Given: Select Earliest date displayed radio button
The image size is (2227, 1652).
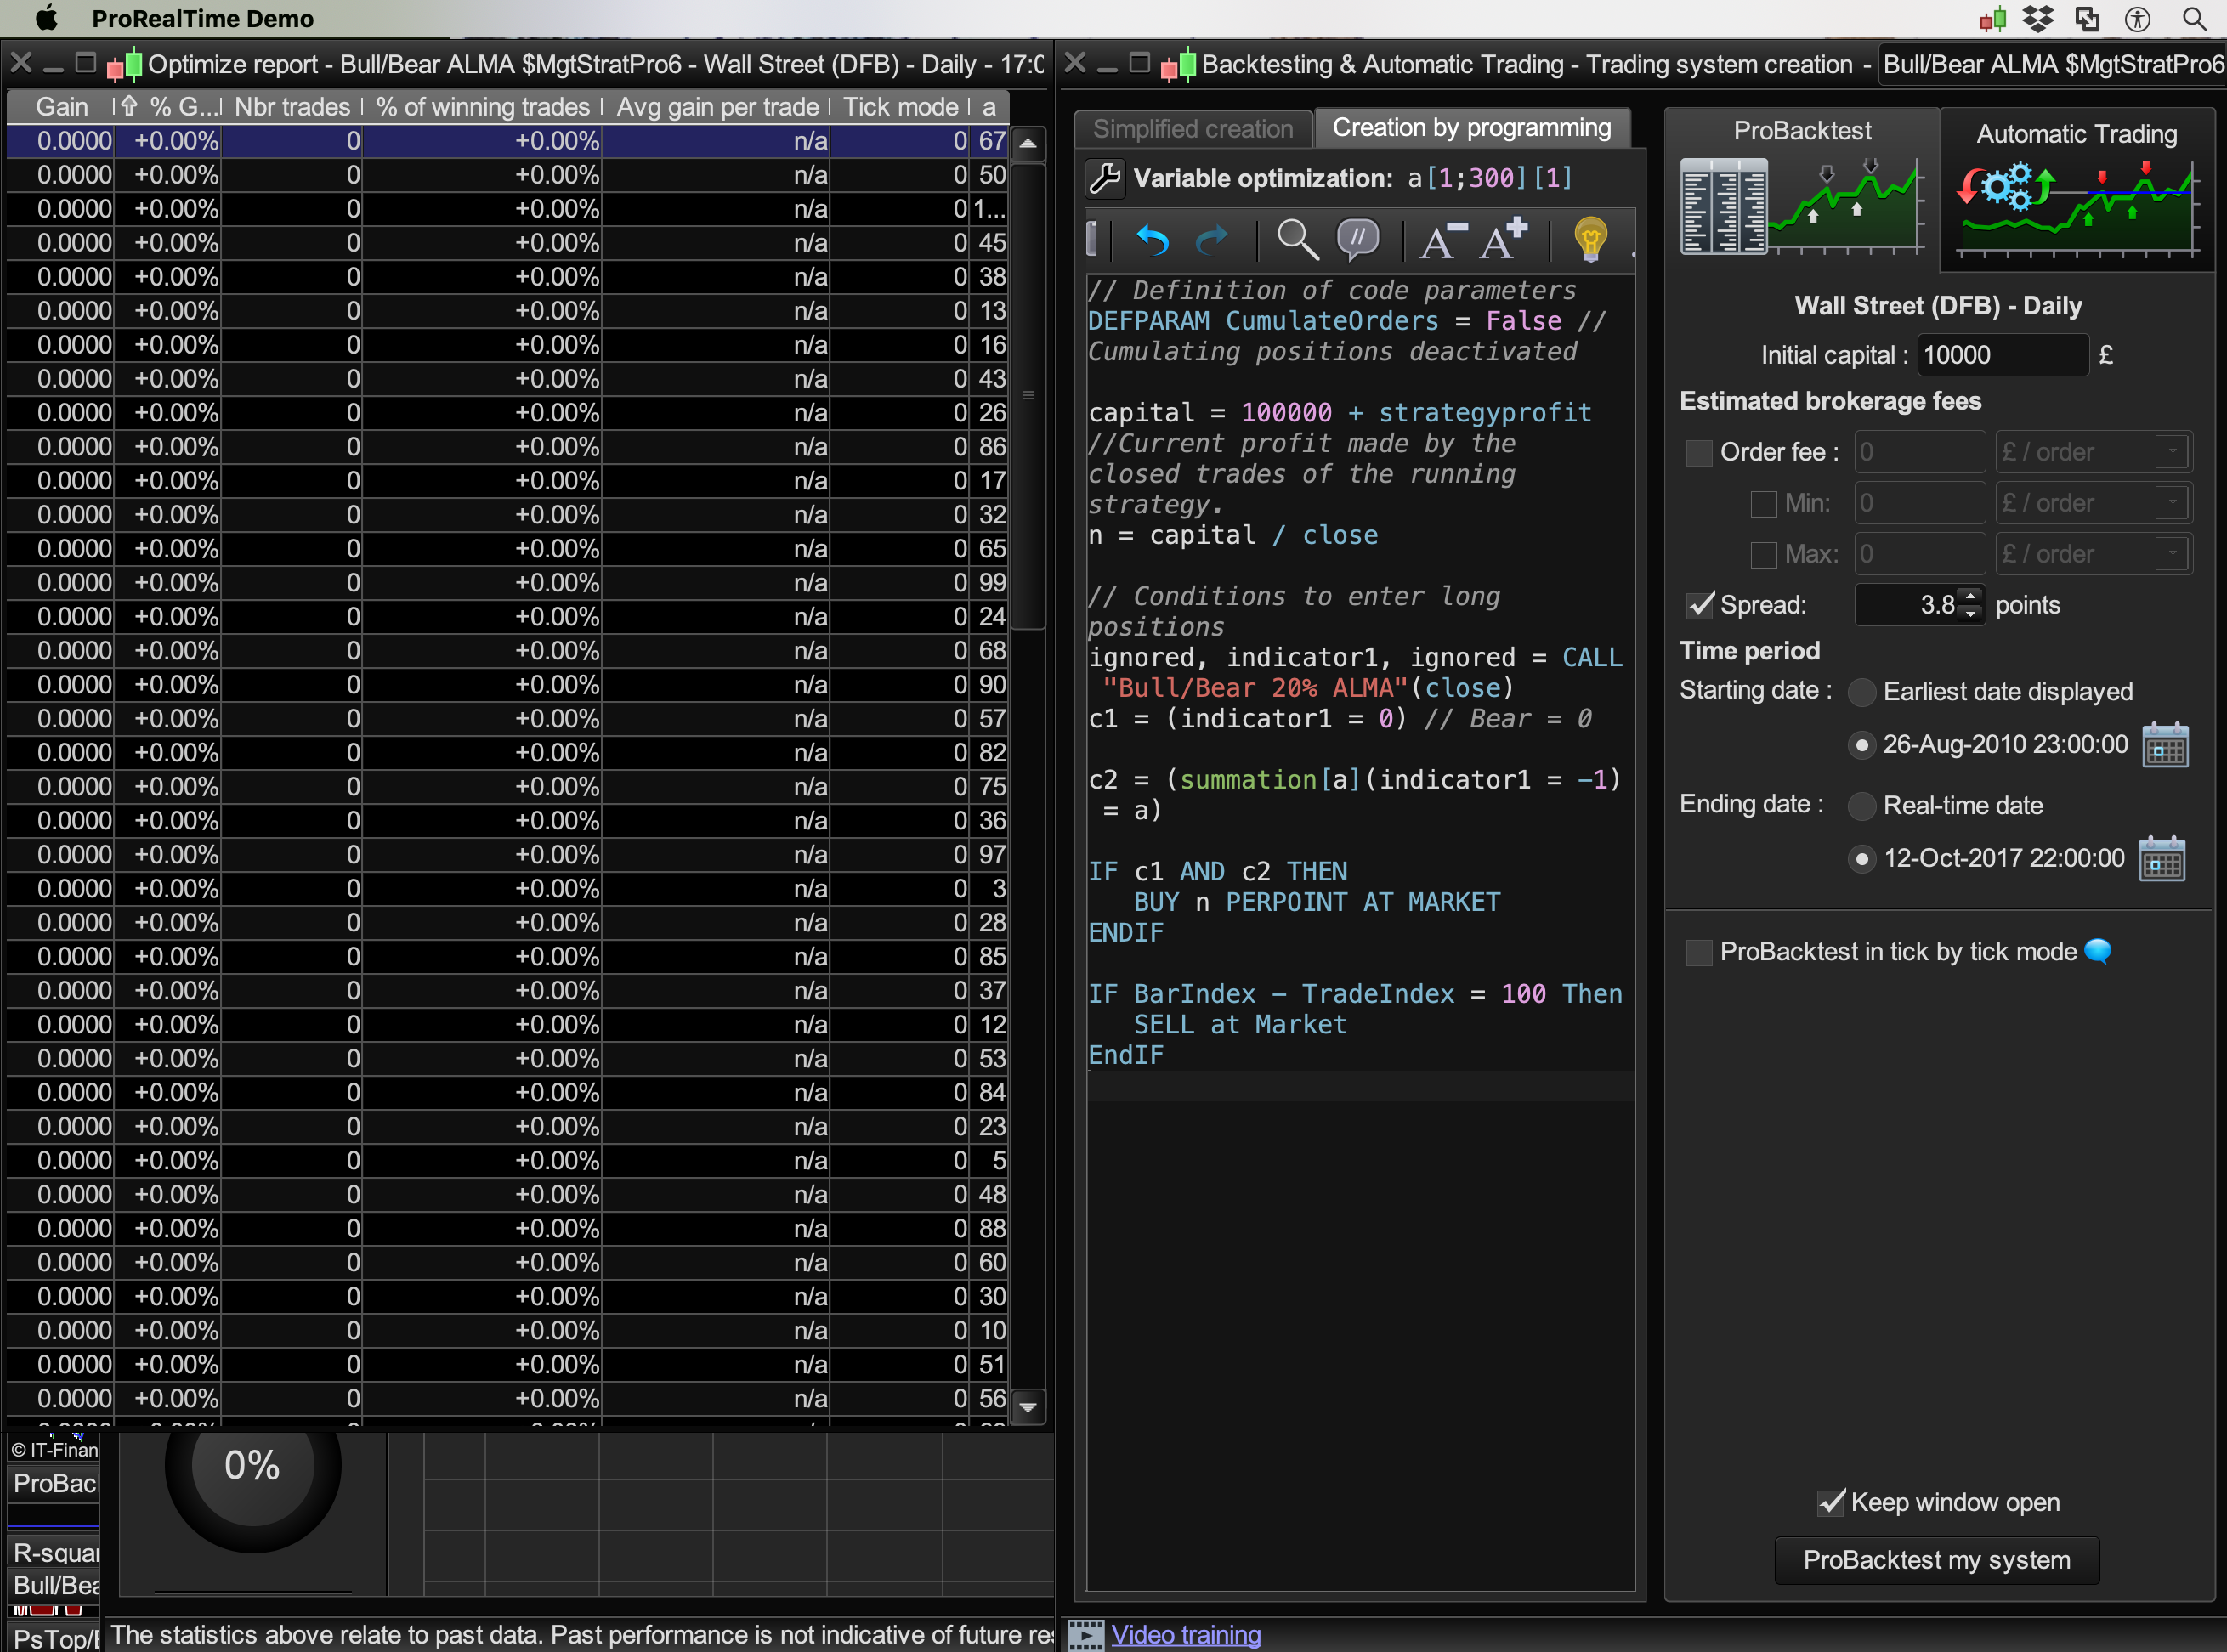Looking at the screenshot, I should [x=1861, y=692].
